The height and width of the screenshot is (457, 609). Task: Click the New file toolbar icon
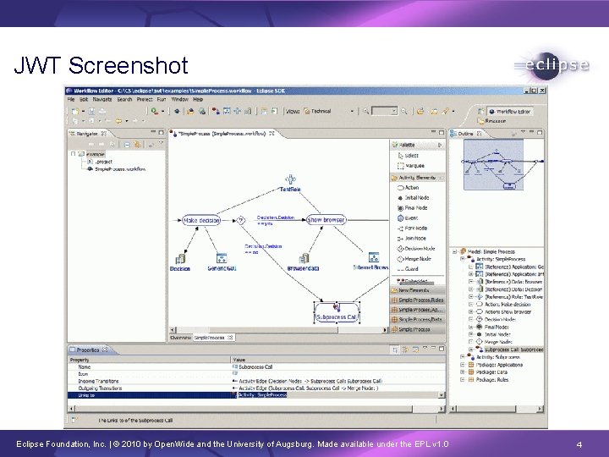click(x=75, y=111)
